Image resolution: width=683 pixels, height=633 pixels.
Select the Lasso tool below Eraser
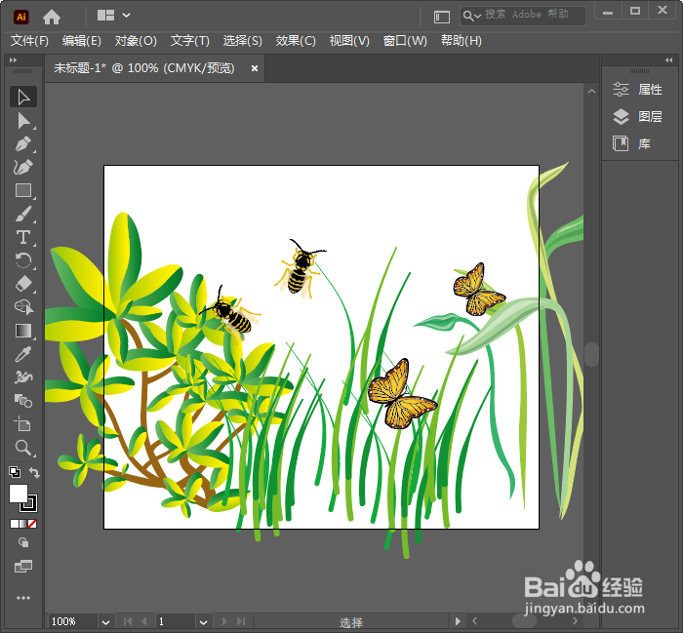[23, 307]
